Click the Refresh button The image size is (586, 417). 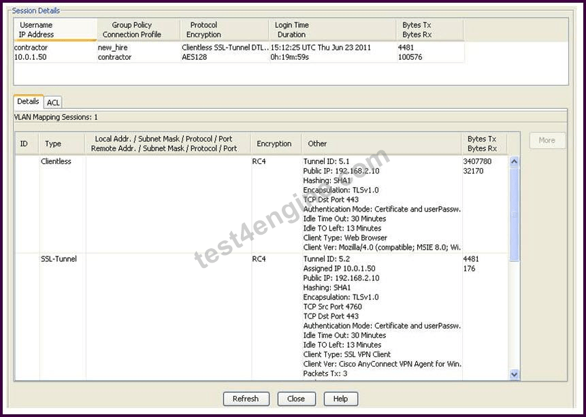click(x=246, y=399)
